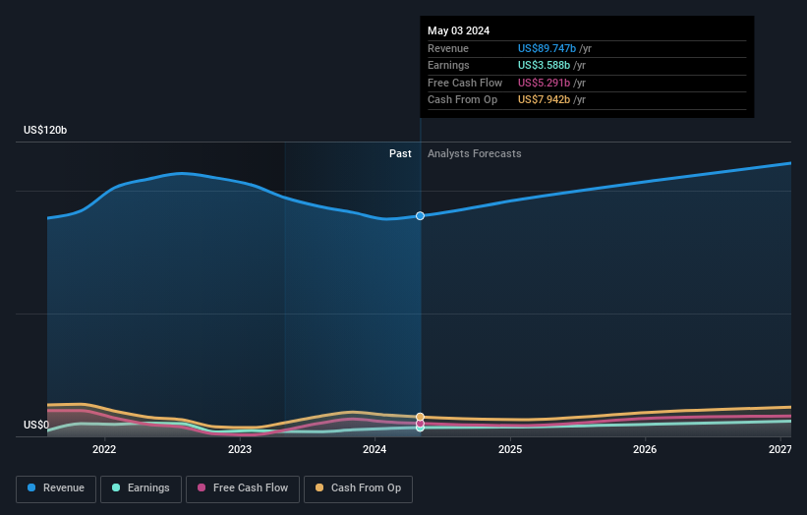This screenshot has height=515, width=807.
Task: Click the US$5.291b free cash flow value
Action: (x=544, y=83)
